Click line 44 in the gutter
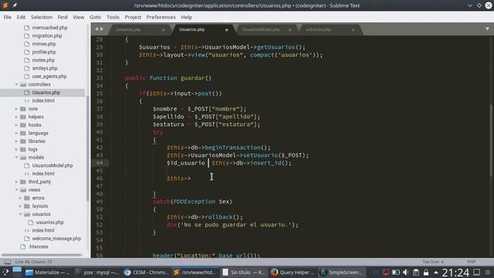The image size is (494, 278). pos(100,163)
